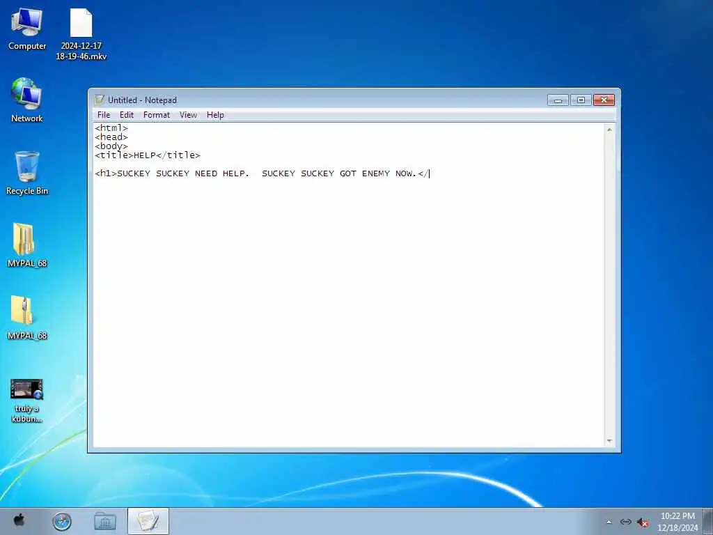Click the scrollbar down arrow

(609, 441)
